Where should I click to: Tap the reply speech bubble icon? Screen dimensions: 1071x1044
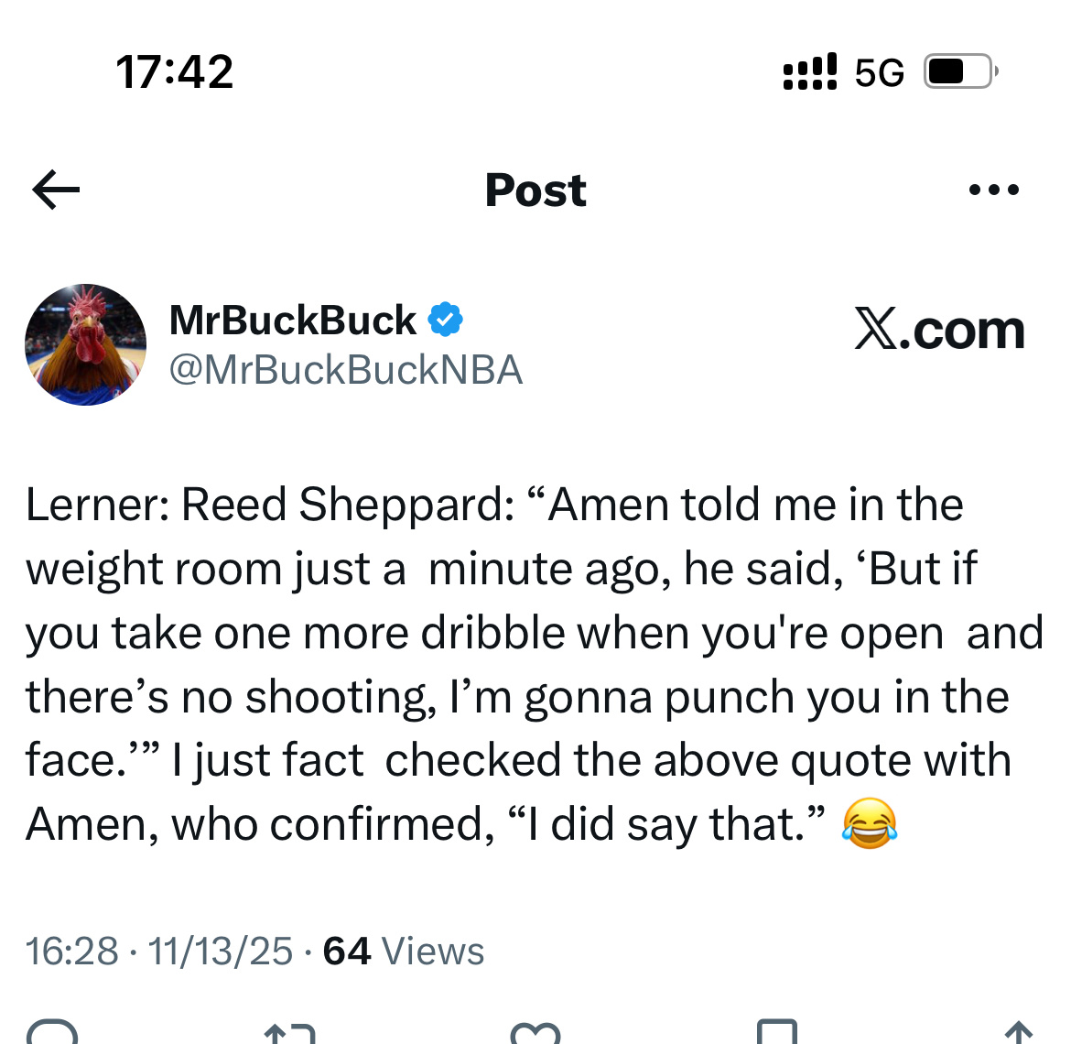(52, 1033)
